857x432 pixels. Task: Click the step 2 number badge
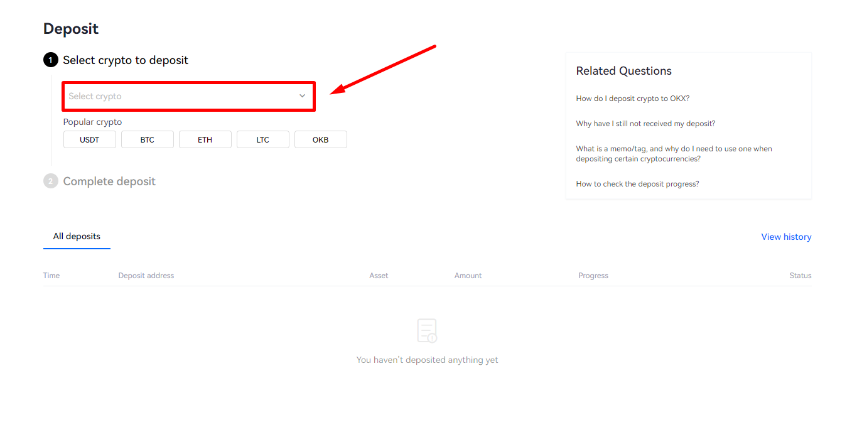(50, 181)
